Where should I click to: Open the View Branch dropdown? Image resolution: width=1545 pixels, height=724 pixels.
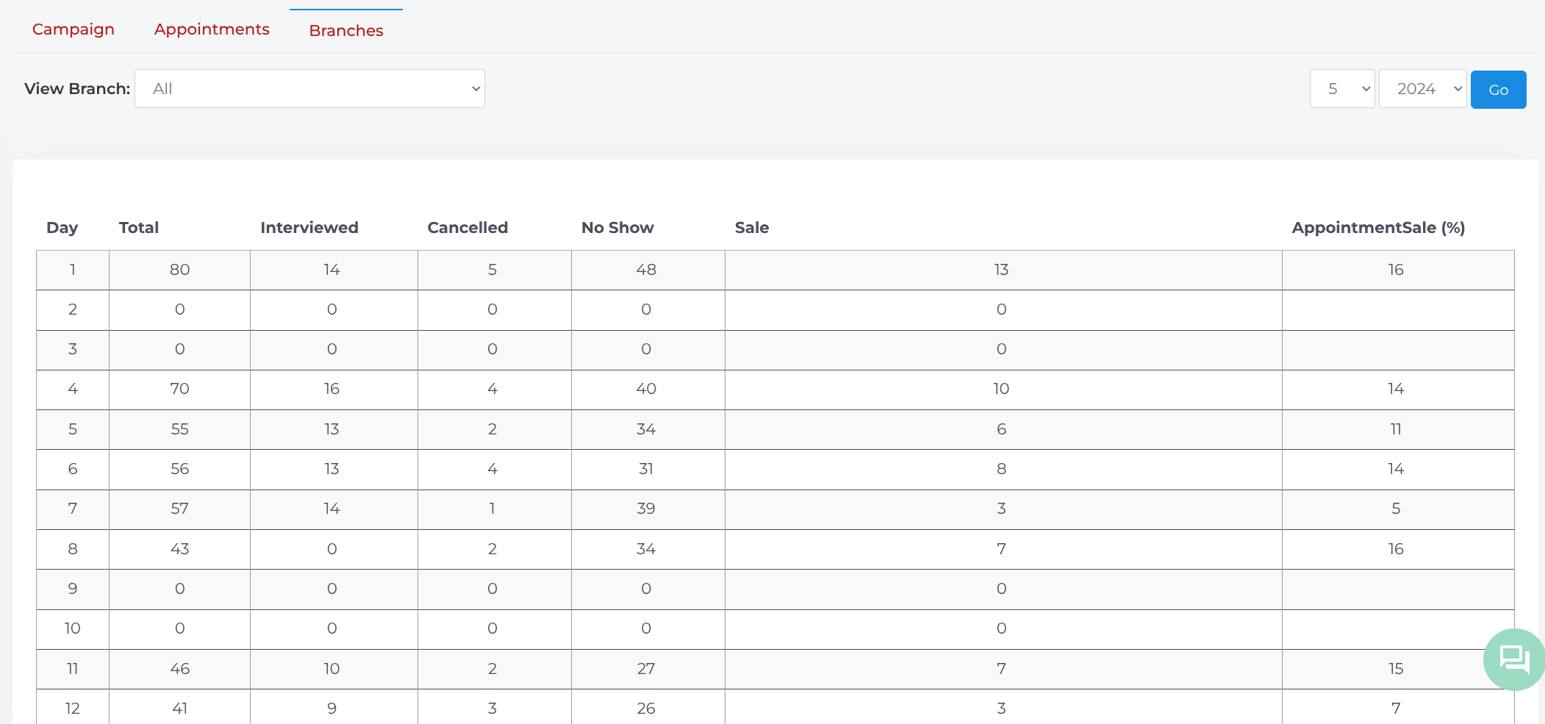click(309, 89)
